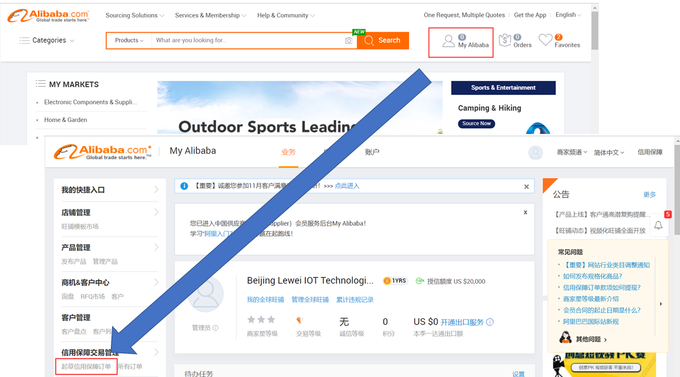Open the 旺铺模板市场 link

80,227
